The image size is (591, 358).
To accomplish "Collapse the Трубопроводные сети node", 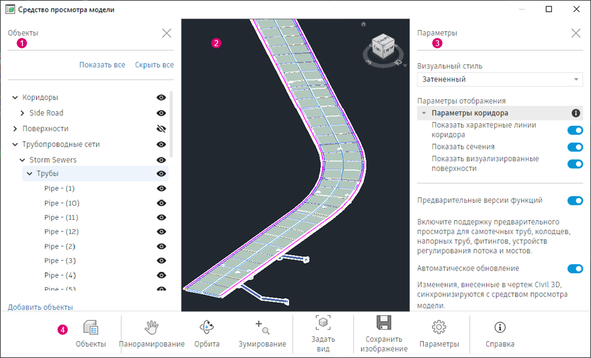I will pyautogui.click(x=15, y=144).
